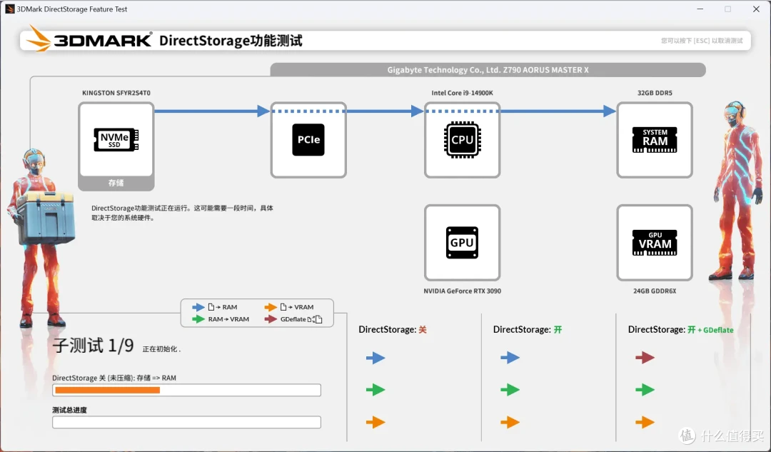Click 'DirectStorage: 开' column heading
The width and height of the screenshot is (771, 452).
coord(527,329)
